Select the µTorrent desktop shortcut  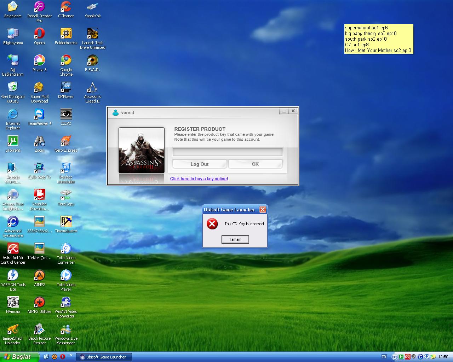(x=13, y=144)
